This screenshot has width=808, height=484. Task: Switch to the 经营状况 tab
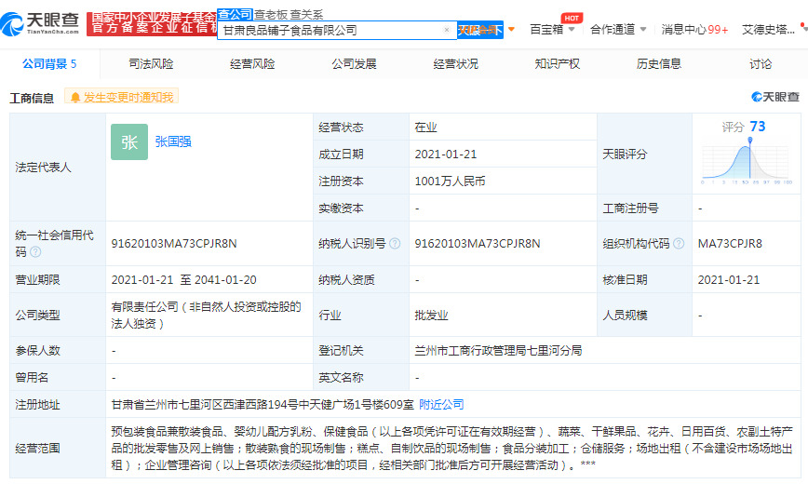pyautogui.click(x=455, y=64)
